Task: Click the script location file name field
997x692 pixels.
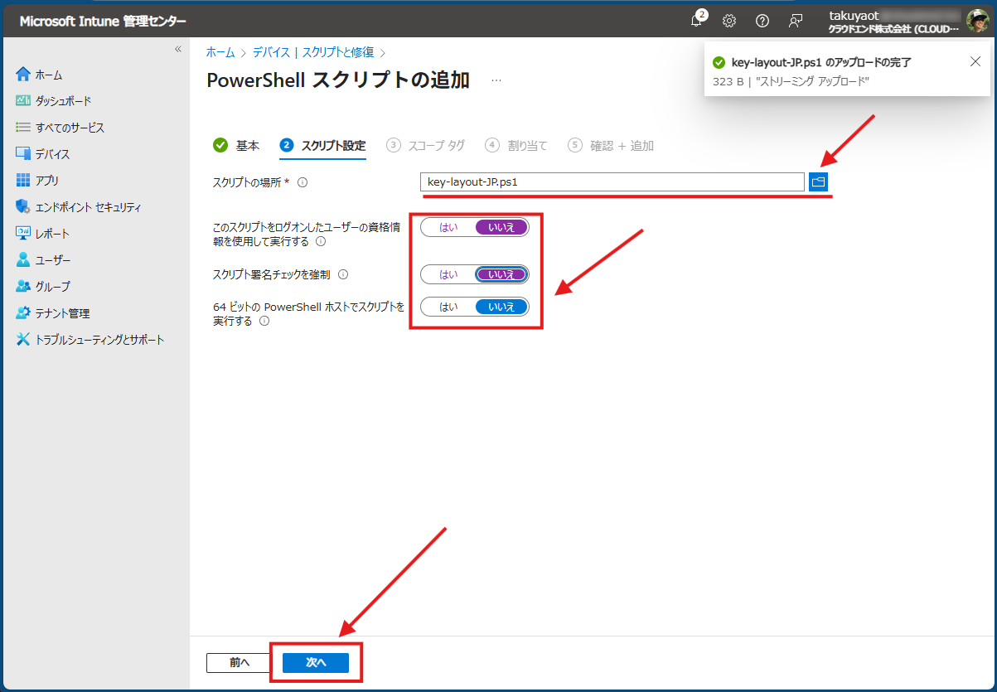Action: click(612, 181)
